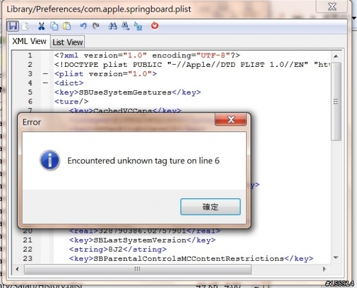This screenshot has width=357, height=288.
Task: Cut selection with the scissors icon
Action: click(x=41, y=26)
